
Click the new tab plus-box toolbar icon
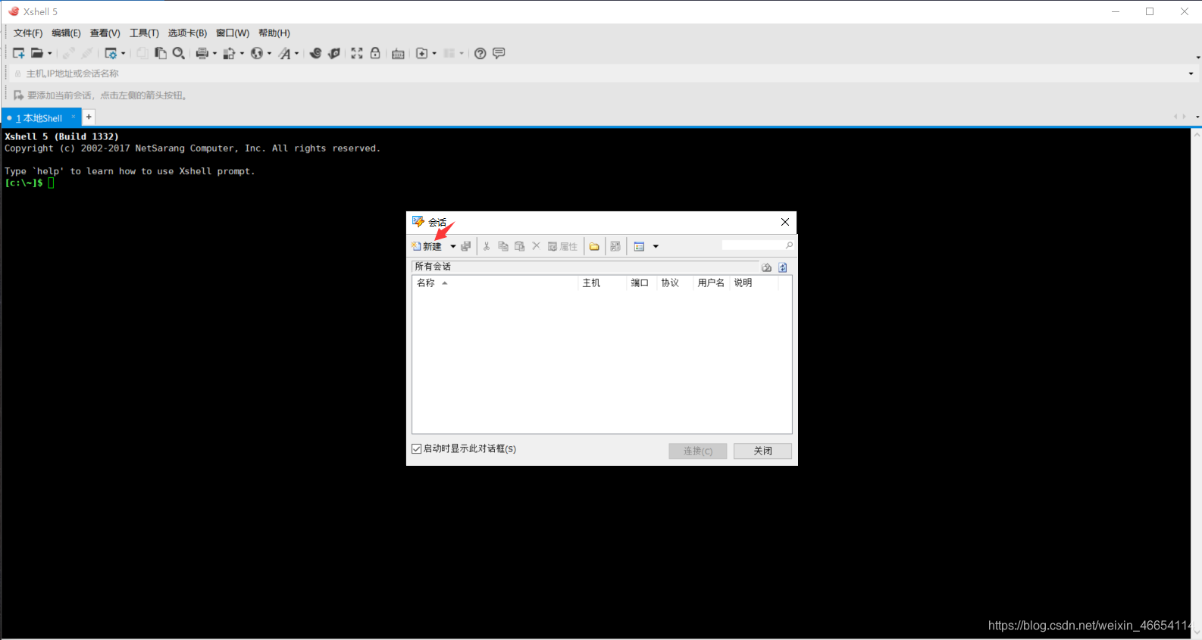[422, 53]
